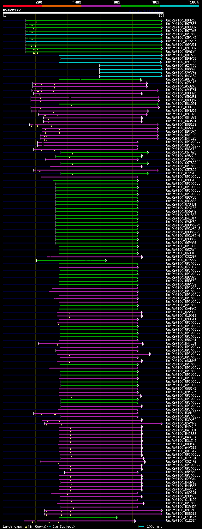Click the UniRef100_O48531 label

click(181, 121)
